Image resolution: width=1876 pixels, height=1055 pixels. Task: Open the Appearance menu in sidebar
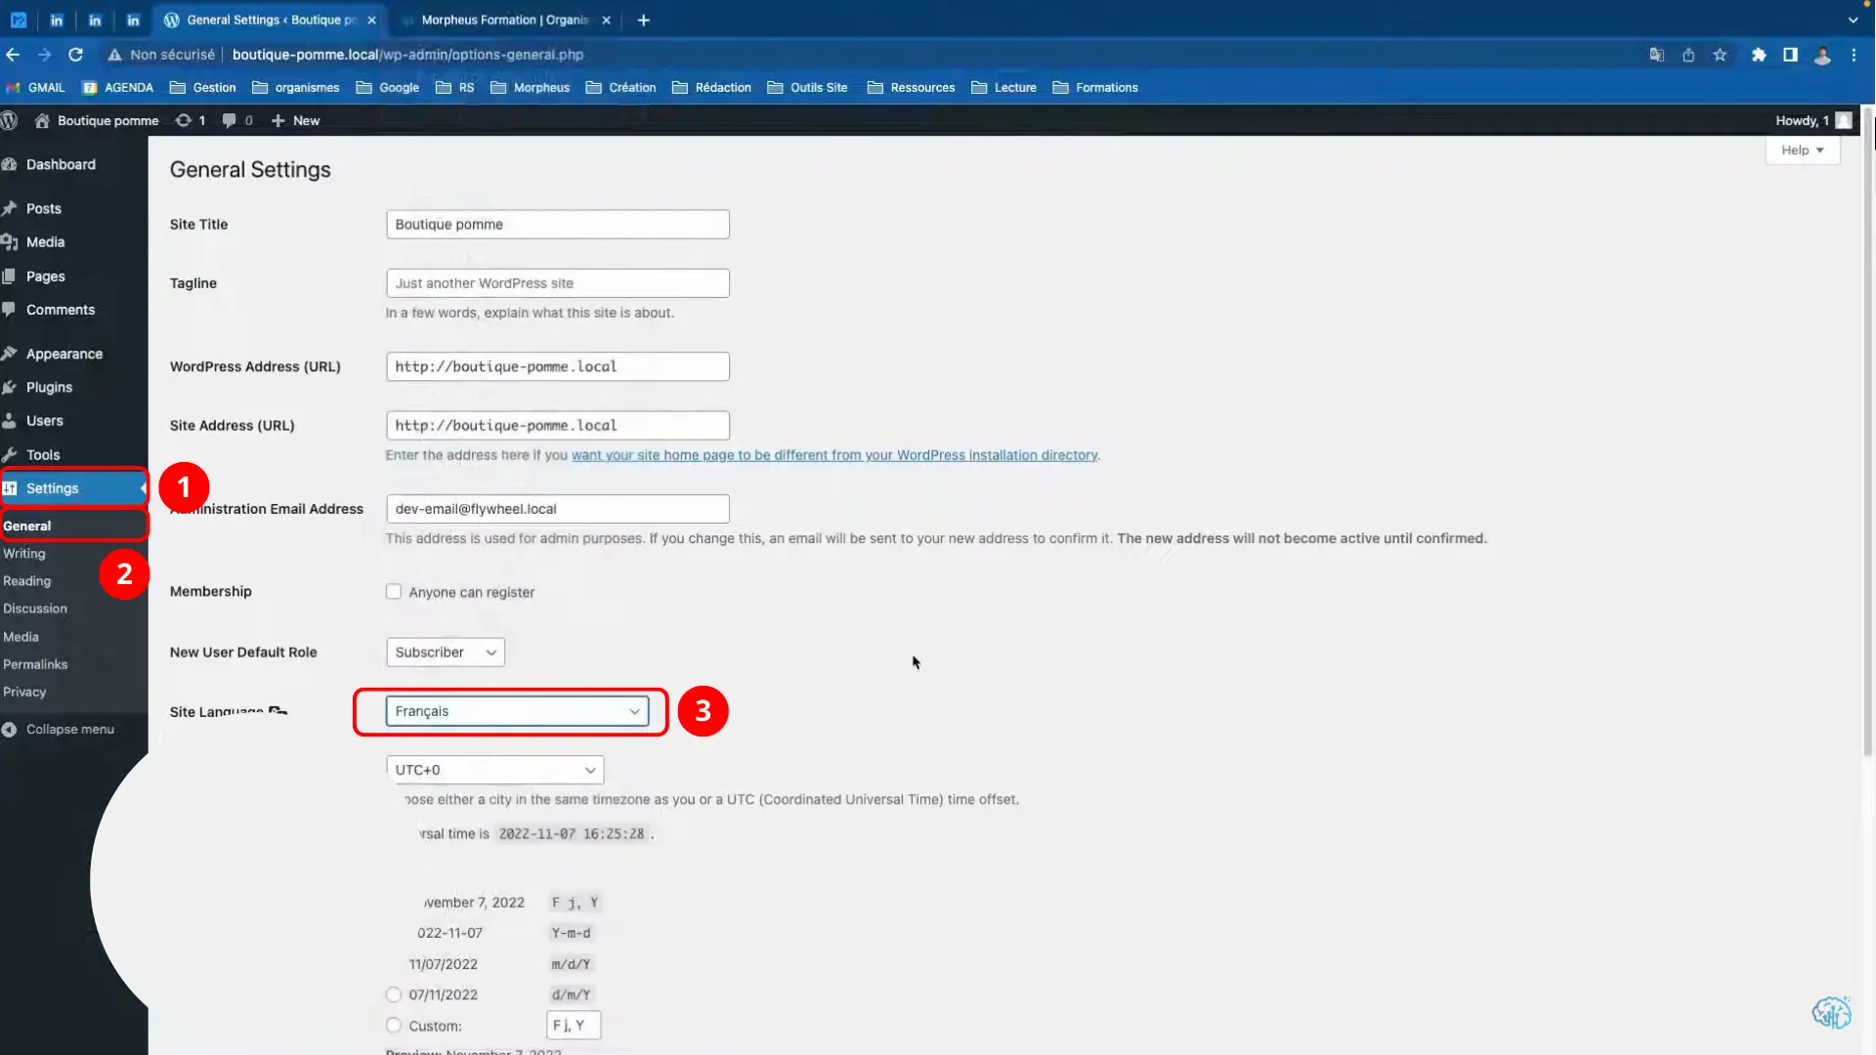(x=64, y=353)
